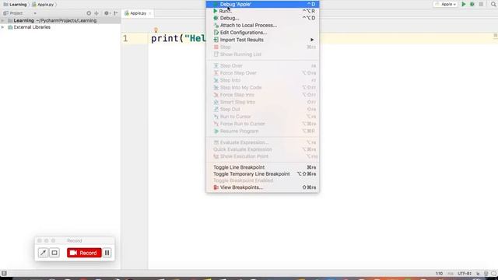Click the 1:10 cursor position in status bar
Viewport: 498px width, 280px height.
tap(439, 273)
